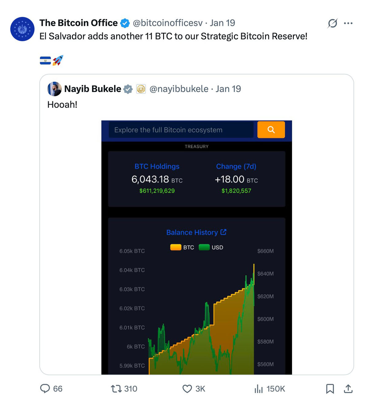The height and width of the screenshot is (400, 368).
Task: Repost The Bitcoin Office's tweet
Action: pos(116,388)
